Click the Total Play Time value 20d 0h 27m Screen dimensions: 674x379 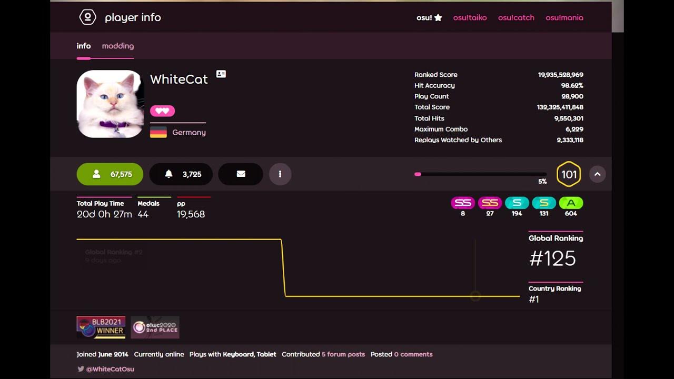coord(104,214)
